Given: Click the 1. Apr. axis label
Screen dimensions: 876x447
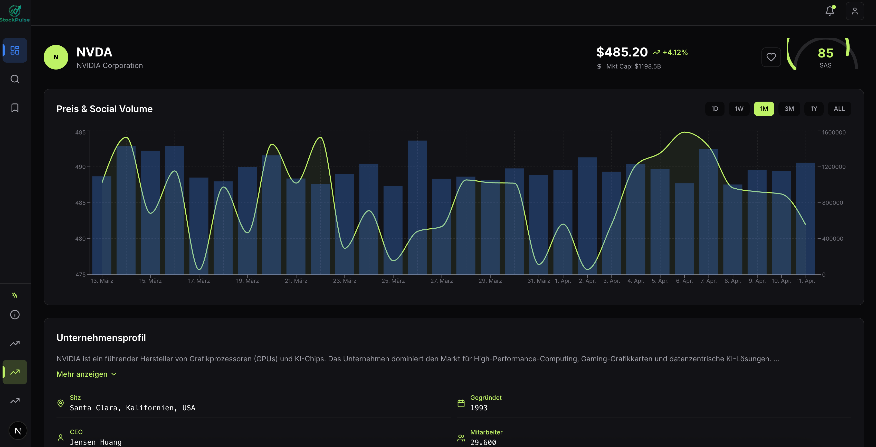Looking at the screenshot, I should point(563,281).
